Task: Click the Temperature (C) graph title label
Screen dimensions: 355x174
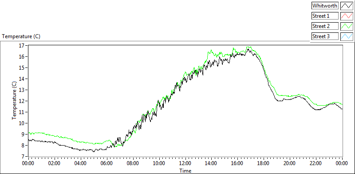Action: [21, 36]
